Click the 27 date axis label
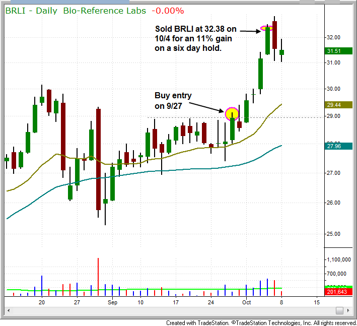Screen dimensions: 357x326 click(x=77, y=302)
